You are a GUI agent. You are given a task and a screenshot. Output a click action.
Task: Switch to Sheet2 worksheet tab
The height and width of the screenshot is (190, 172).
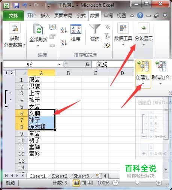pyautogui.click(x=60, y=176)
